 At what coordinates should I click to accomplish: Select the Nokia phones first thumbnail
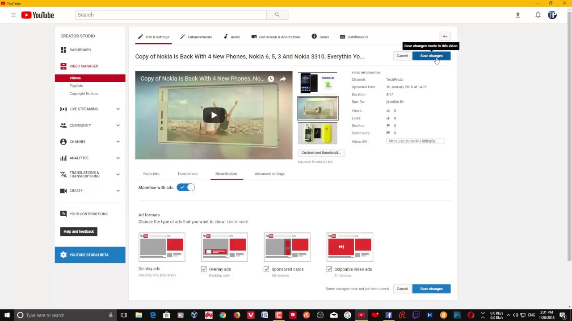coord(318,83)
